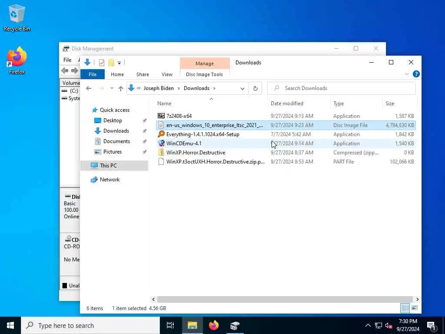Click Back arrow in Disk Management toolbar

click(65, 70)
